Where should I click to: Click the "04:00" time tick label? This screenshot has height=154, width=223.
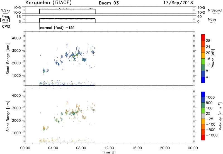coord(53,148)
